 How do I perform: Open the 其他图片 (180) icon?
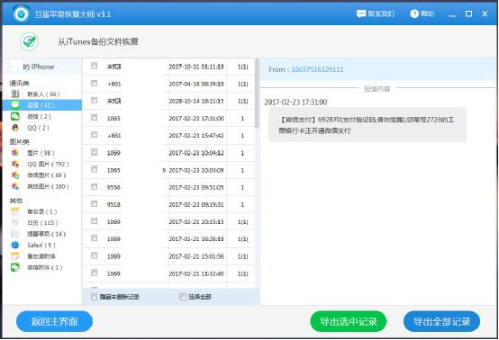[15, 186]
